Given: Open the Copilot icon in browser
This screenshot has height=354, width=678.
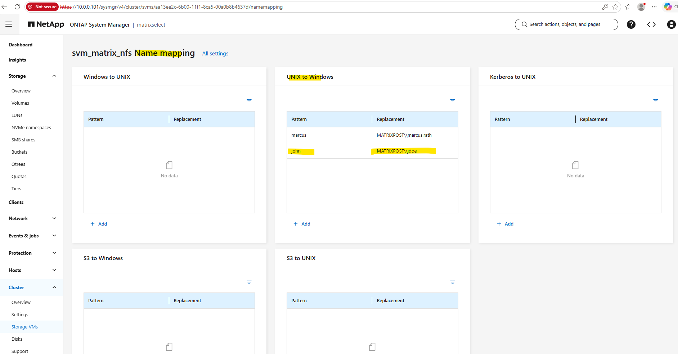Looking at the screenshot, I should point(668,7).
